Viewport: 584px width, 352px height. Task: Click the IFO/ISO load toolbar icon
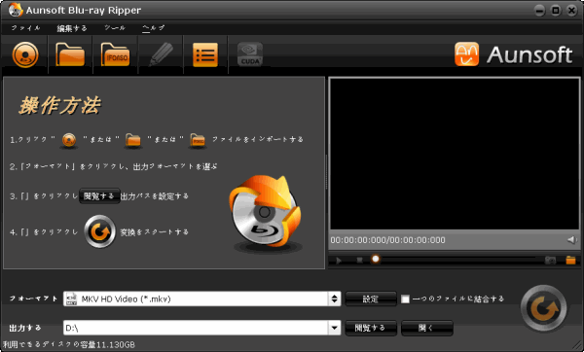tap(116, 54)
